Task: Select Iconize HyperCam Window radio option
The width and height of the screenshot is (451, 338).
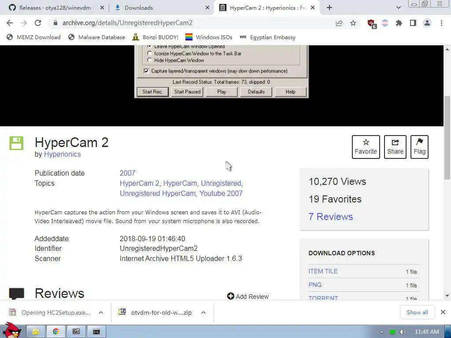Action: [149, 53]
